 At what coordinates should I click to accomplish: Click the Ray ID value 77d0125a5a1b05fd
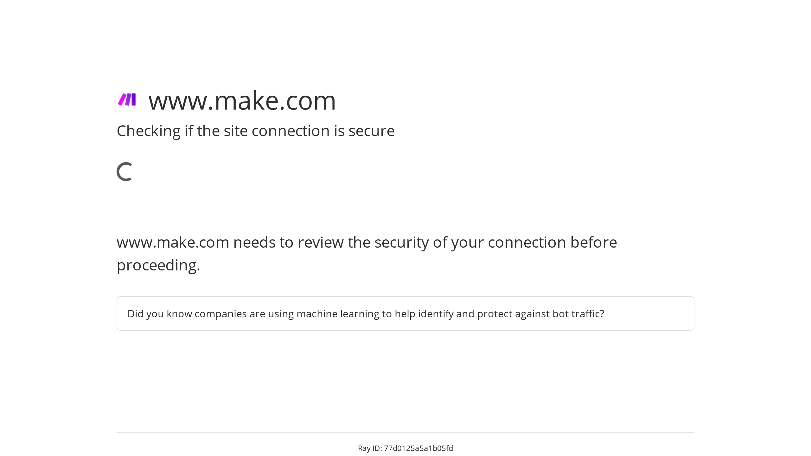pyautogui.click(x=418, y=448)
